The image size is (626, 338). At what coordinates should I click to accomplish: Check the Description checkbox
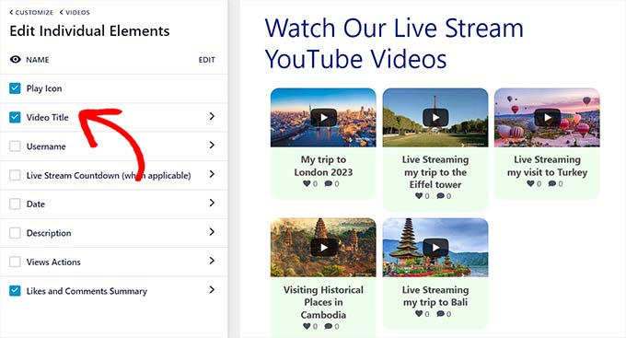point(15,233)
